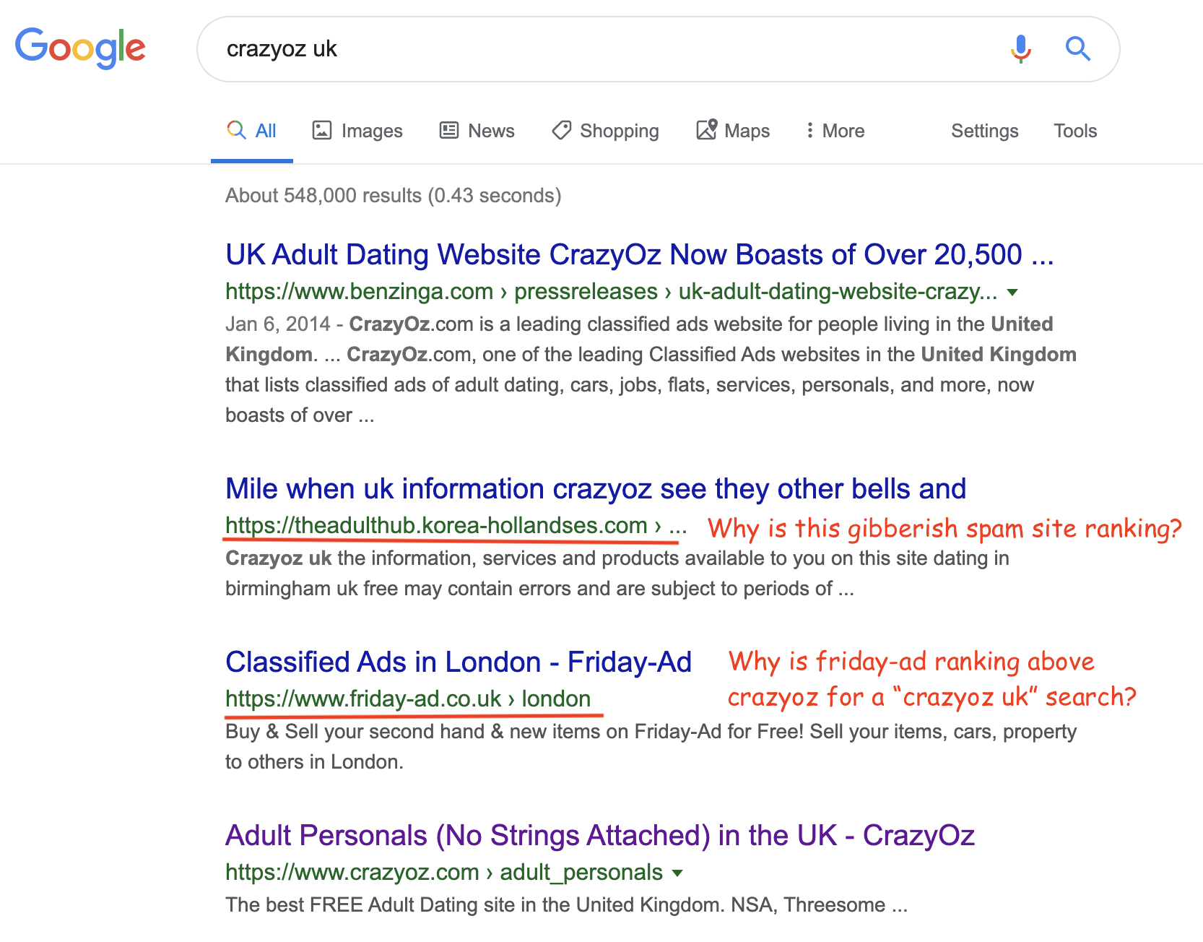The image size is (1203, 942).
Task: Submit search with the magnifying glass icon
Action: [1078, 49]
